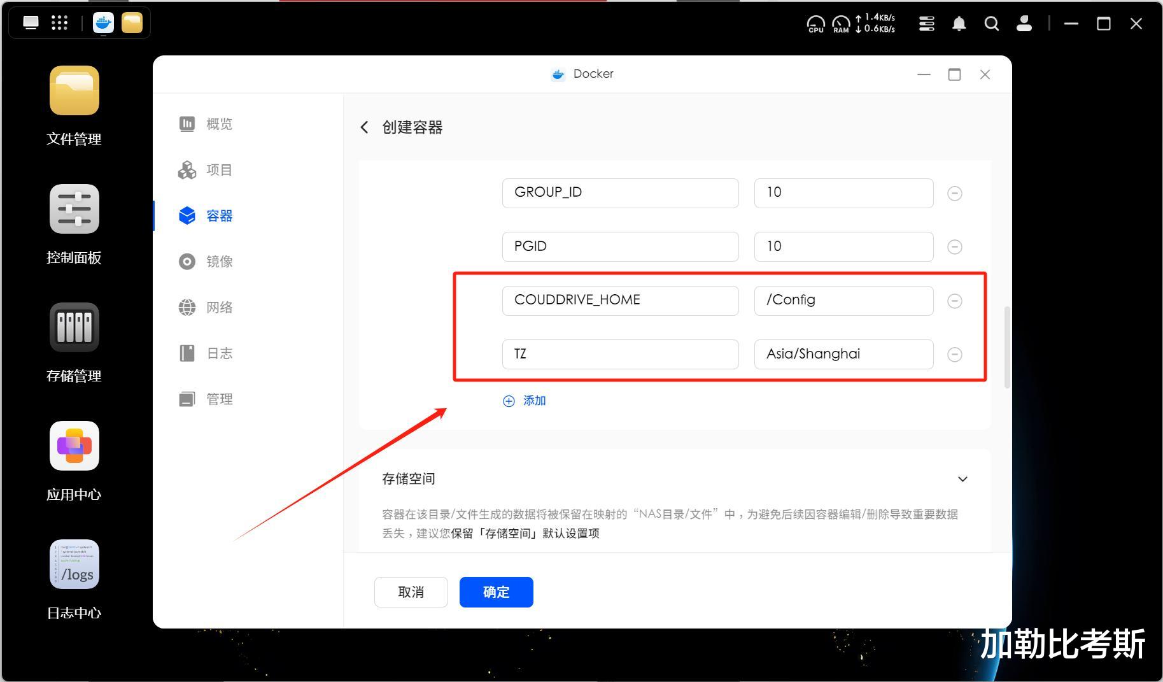Maximize the Docker window

tap(954, 75)
